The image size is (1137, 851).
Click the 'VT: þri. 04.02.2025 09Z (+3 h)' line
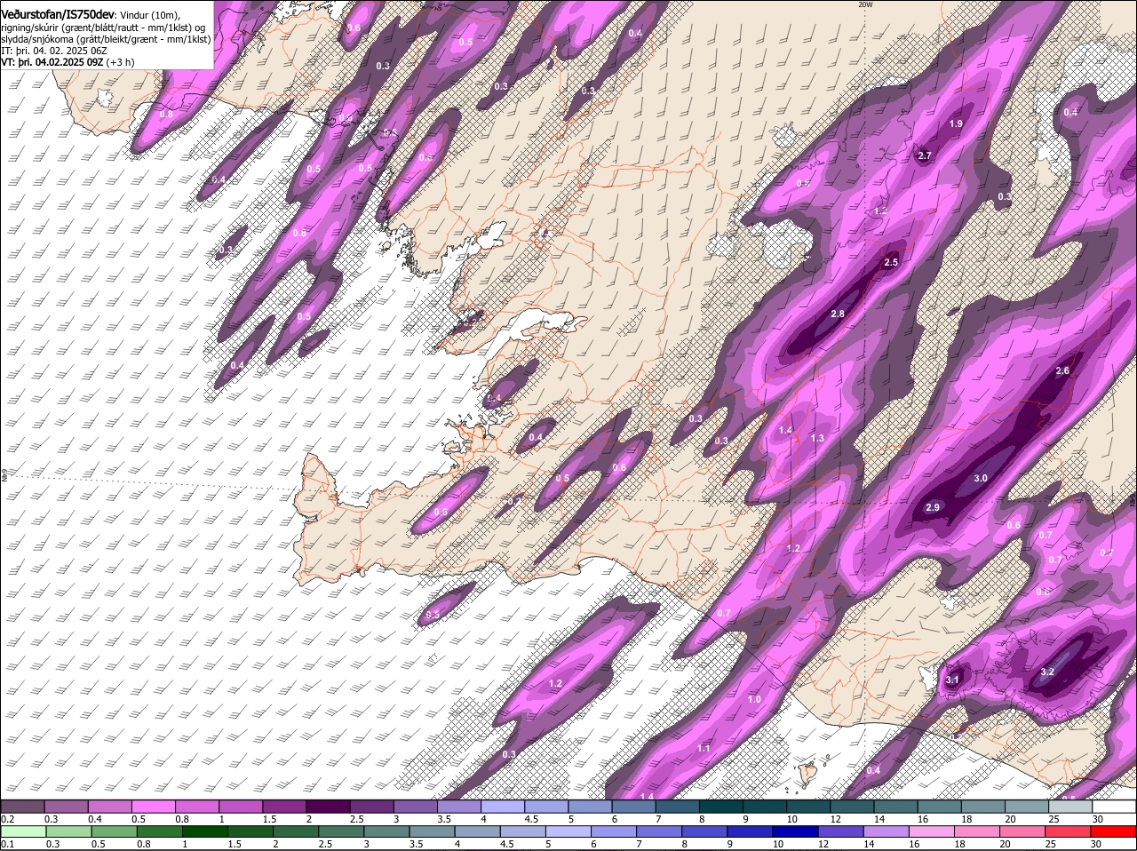pyautogui.click(x=68, y=62)
